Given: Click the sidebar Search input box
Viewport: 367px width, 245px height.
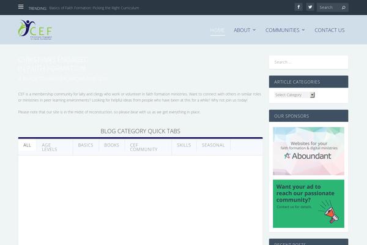Looking at the screenshot, I should pos(308,62).
